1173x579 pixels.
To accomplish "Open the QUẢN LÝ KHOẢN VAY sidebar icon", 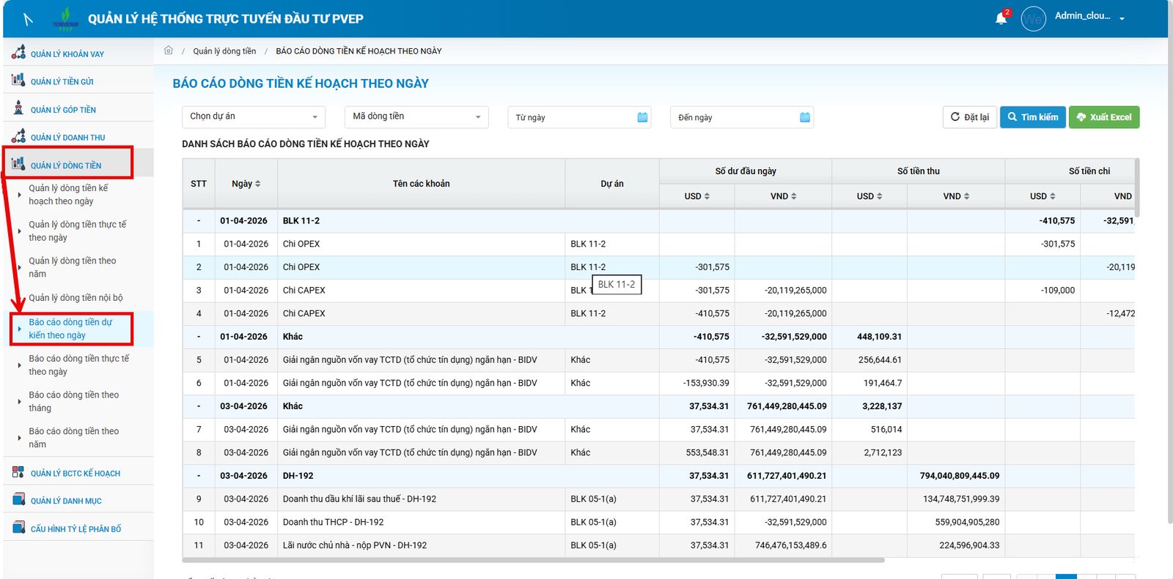I will coord(18,53).
